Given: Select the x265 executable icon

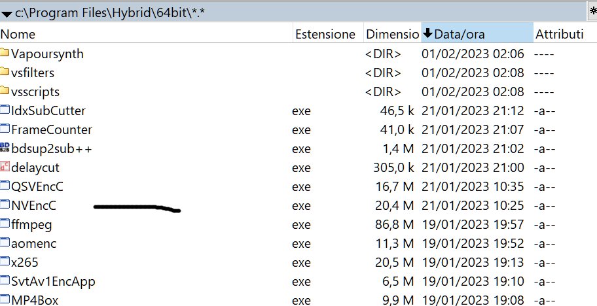Looking at the screenshot, I should (5, 262).
